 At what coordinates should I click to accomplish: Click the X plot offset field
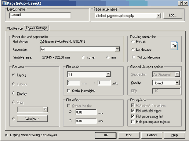86,112
